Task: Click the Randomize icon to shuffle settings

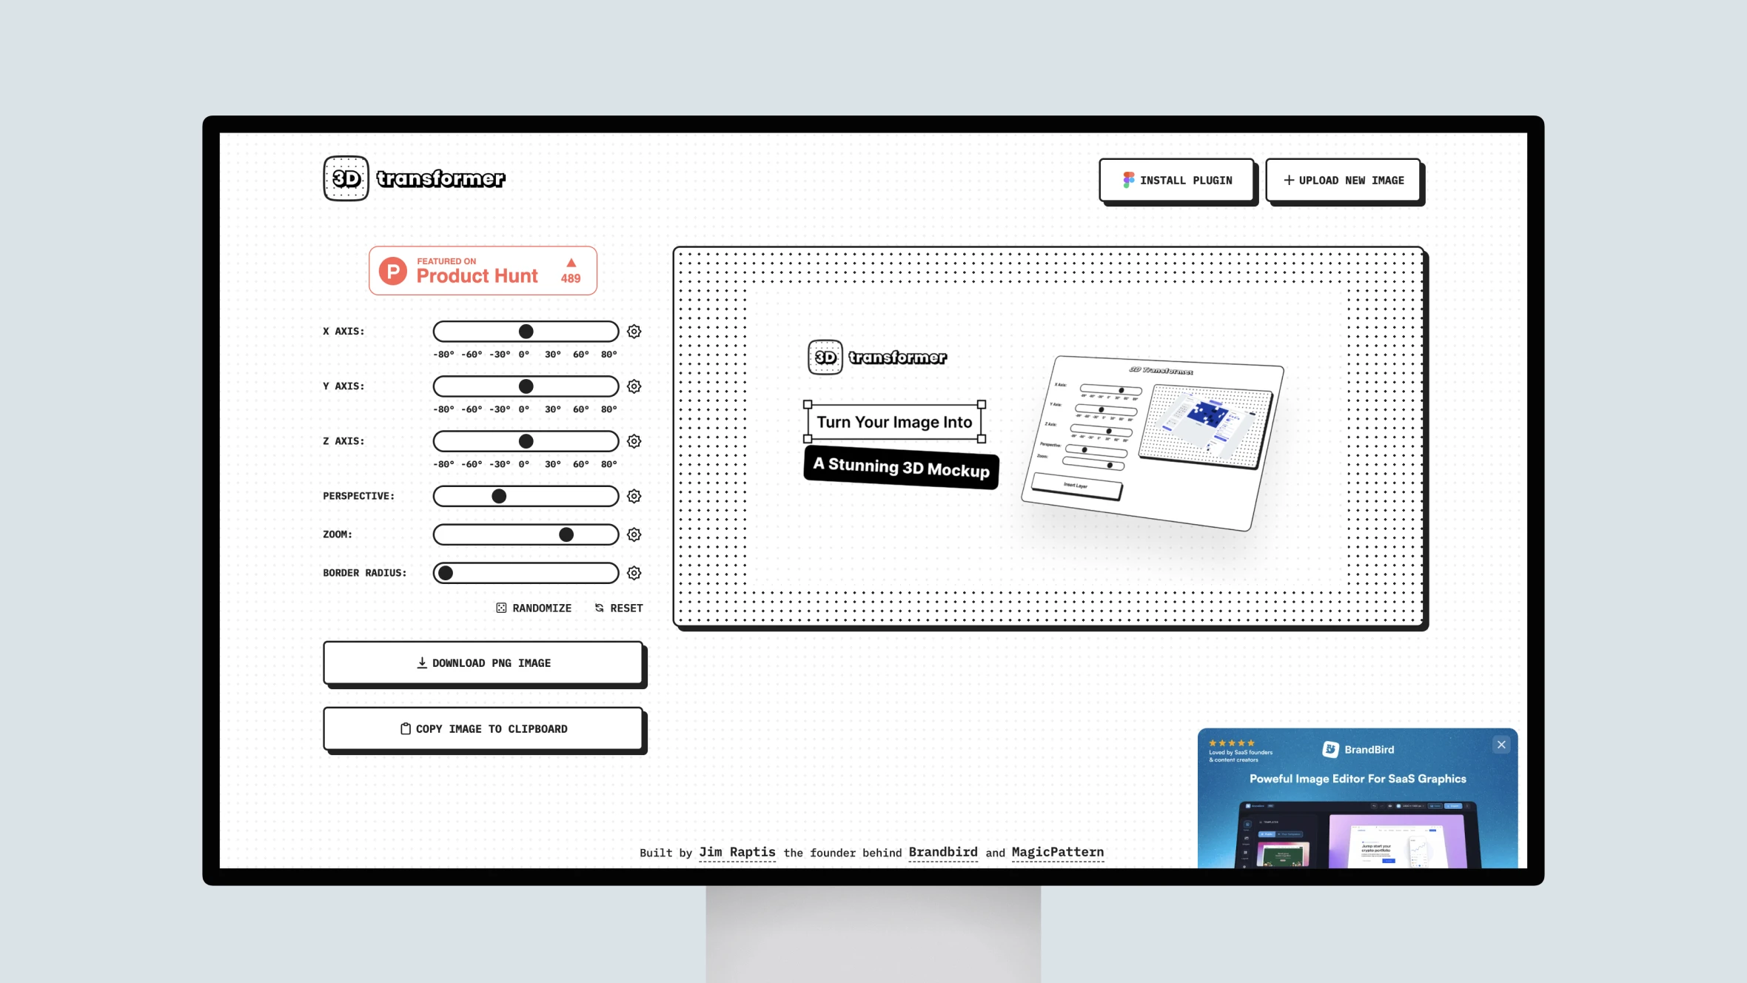Action: pos(500,607)
